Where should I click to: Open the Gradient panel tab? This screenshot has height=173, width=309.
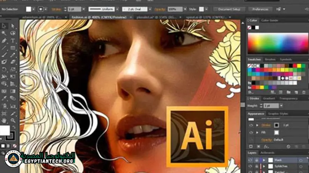[x=269, y=99]
